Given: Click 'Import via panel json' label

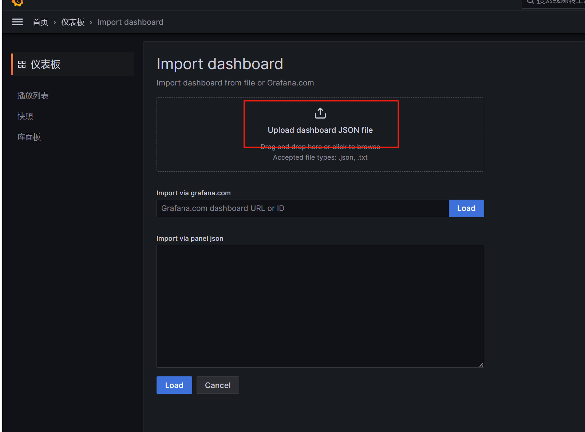Looking at the screenshot, I should coord(190,239).
